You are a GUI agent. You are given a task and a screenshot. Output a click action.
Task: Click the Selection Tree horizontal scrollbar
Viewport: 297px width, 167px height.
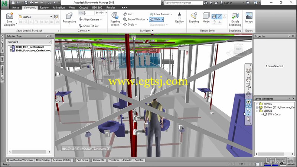[30, 152]
